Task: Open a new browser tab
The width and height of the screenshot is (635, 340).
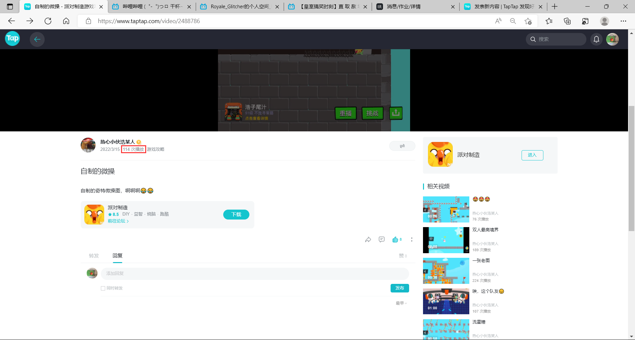Action: coord(555,7)
